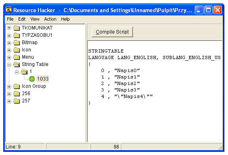Viewport: 228px width, 155px height.
Task: Click the open folder icon of node 1
Action: coord(24,72)
